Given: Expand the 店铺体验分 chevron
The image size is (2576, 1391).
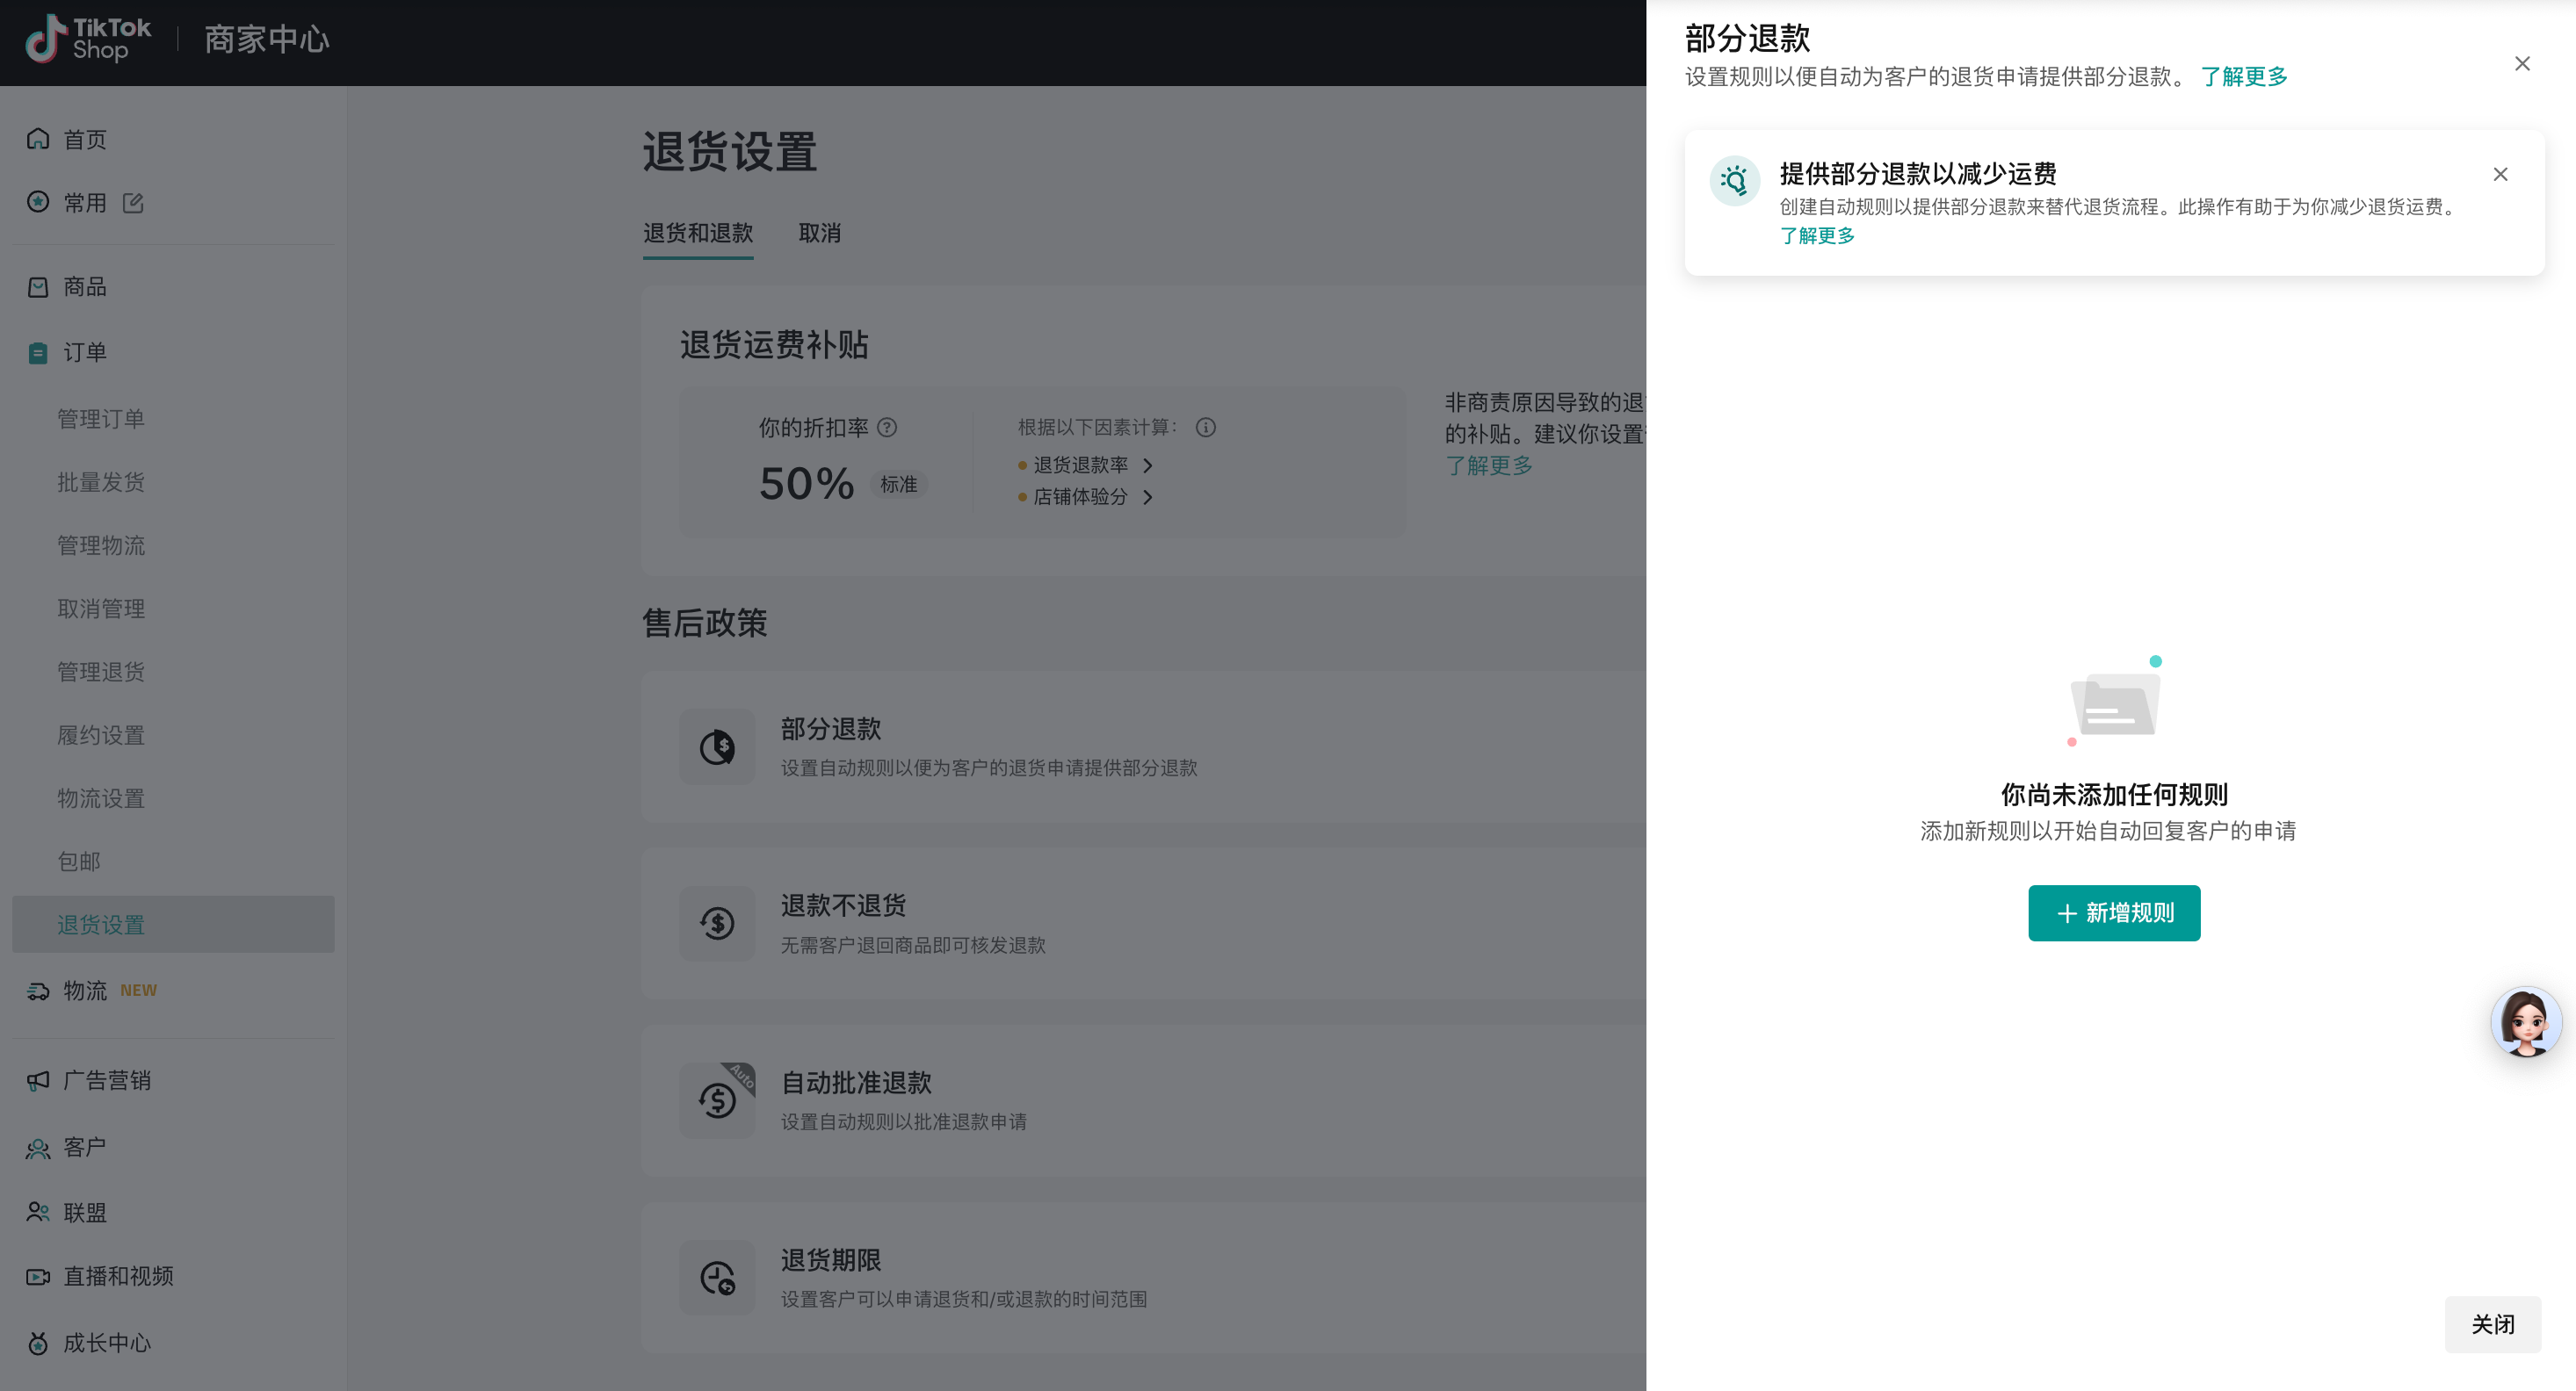Looking at the screenshot, I should [1148, 497].
